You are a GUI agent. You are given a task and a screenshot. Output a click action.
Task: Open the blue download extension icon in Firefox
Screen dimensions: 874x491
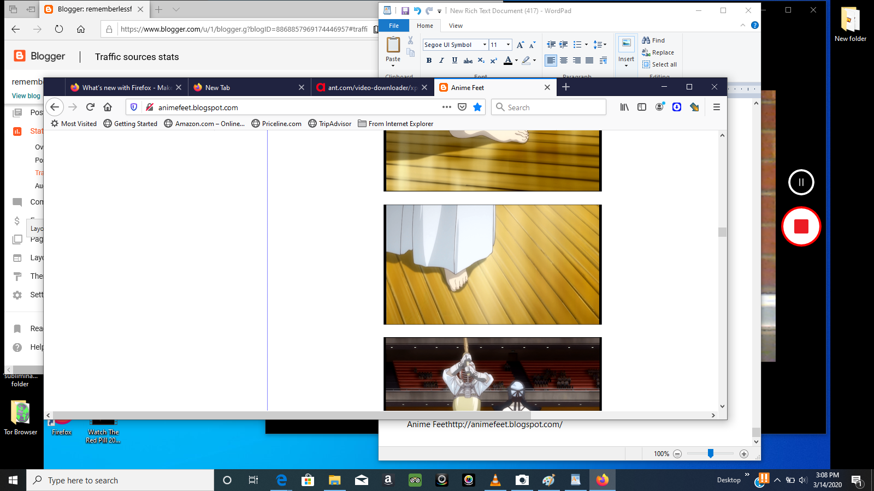point(677,107)
